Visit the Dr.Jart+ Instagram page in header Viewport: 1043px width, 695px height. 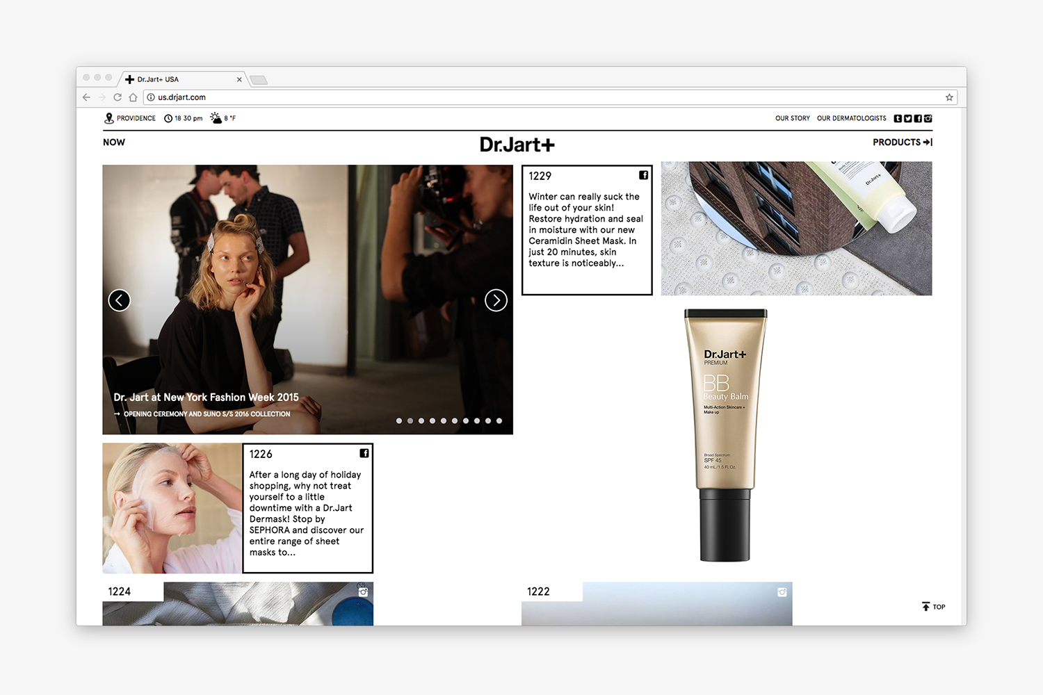tap(928, 118)
